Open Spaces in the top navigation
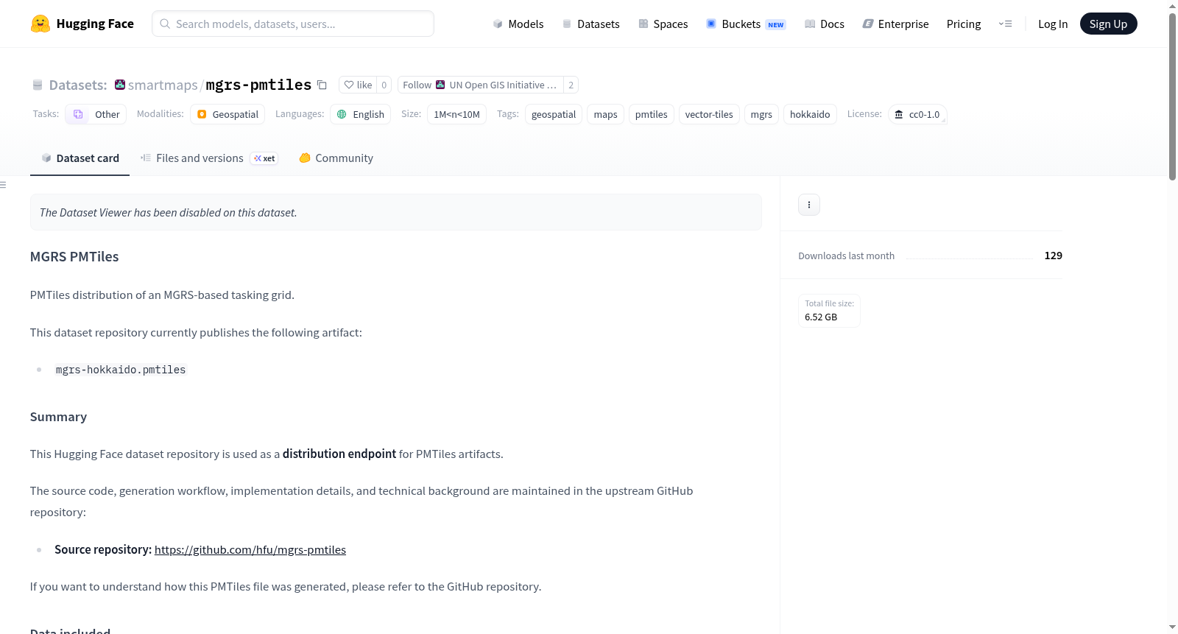1178x634 pixels. pos(663,24)
